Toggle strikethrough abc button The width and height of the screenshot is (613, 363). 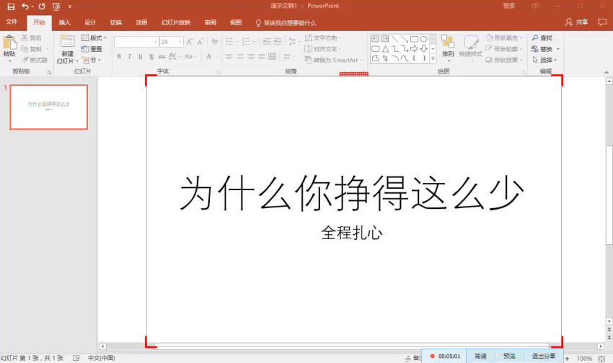(x=162, y=57)
